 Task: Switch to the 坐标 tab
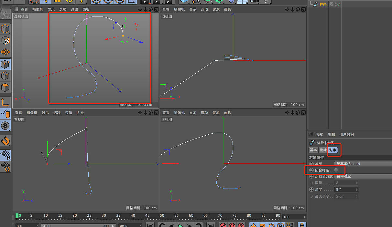323,150
